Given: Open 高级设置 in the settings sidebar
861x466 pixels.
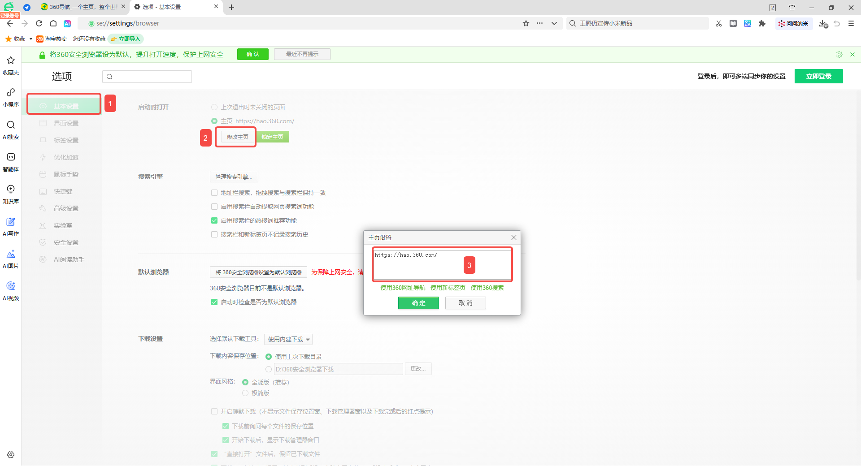Looking at the screenshot, I should (x=66, y=208).
